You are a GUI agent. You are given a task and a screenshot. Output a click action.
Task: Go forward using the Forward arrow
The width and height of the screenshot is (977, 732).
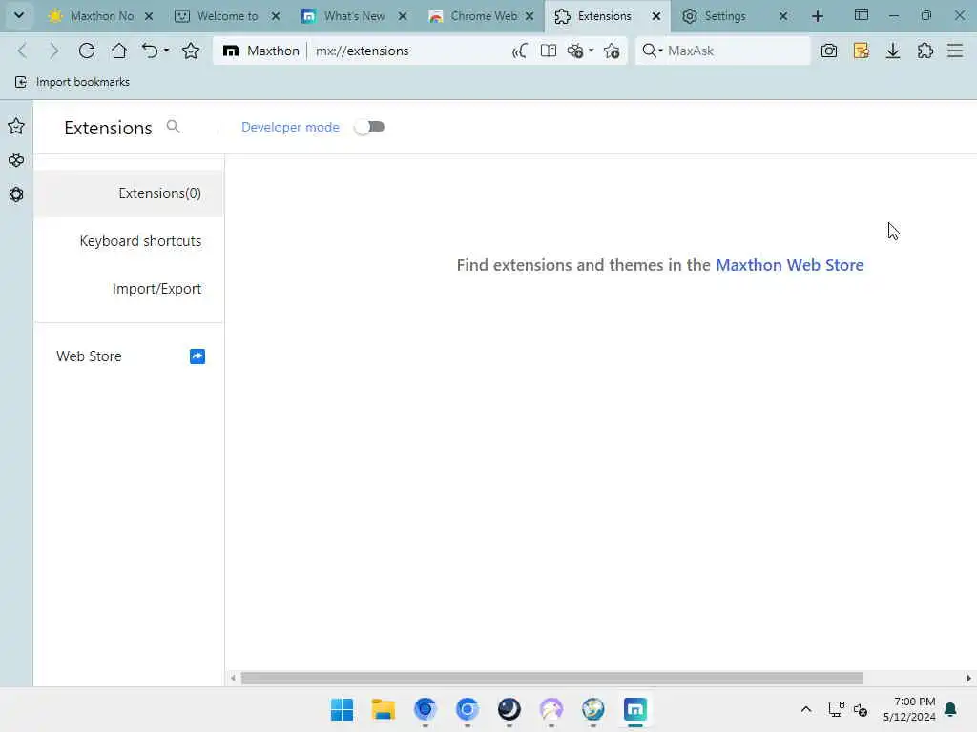pos(54,51)
